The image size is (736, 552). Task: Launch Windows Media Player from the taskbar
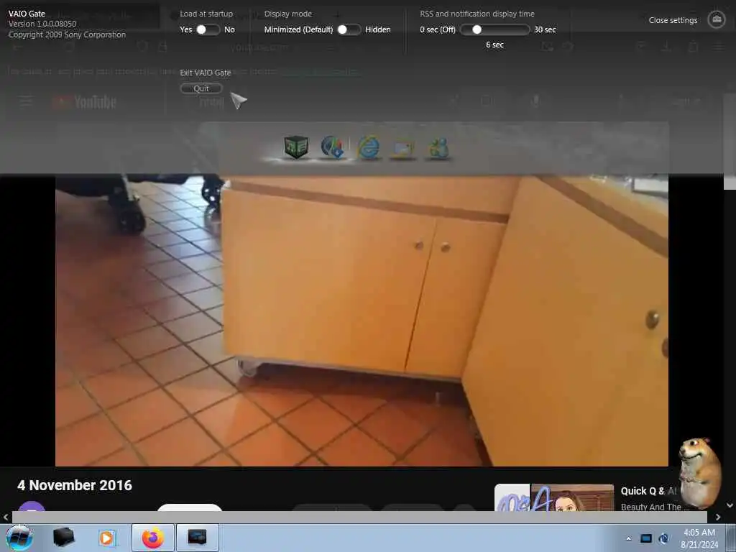[107, 538]
